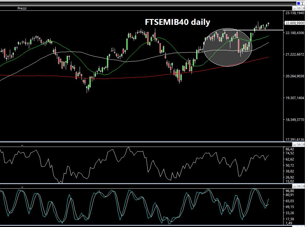Click the 49,15 oscillator scale value

[x=290, y=207]
